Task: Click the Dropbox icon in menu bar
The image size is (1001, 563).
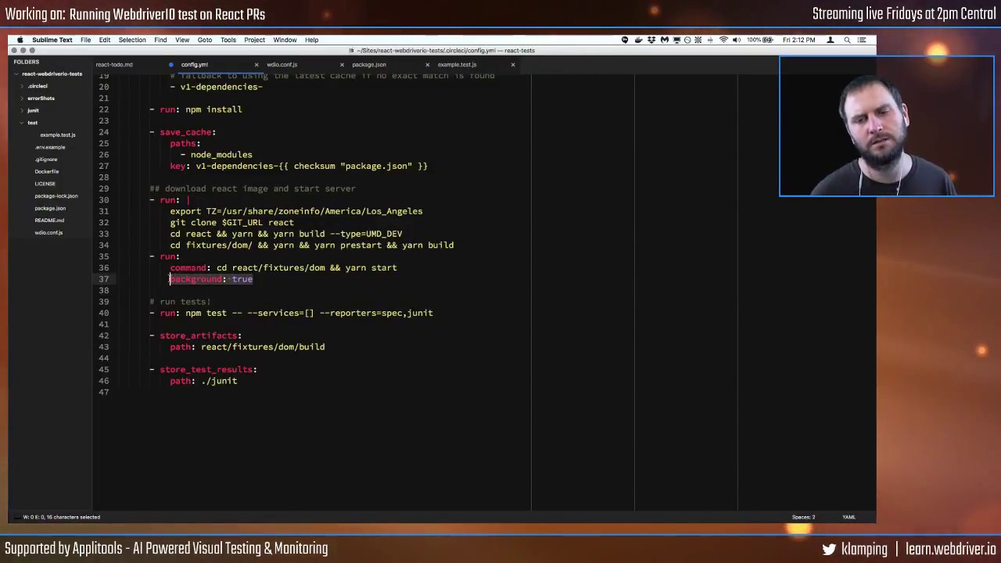Action: pyautogui.click(x=651, y=40)
